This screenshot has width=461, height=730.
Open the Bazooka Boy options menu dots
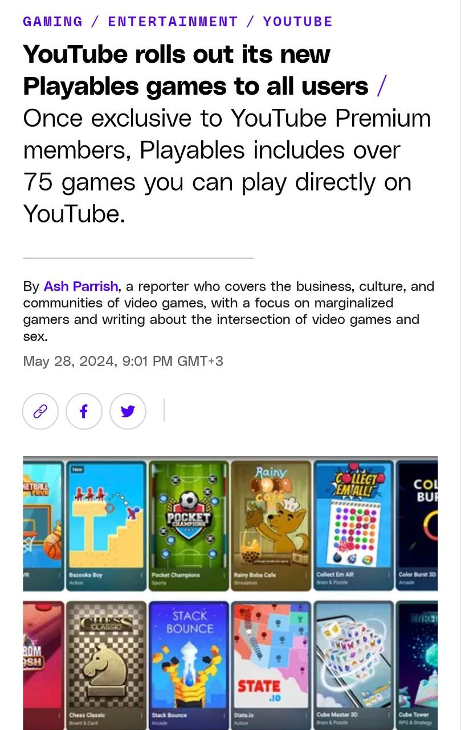(x=141, y=575)
